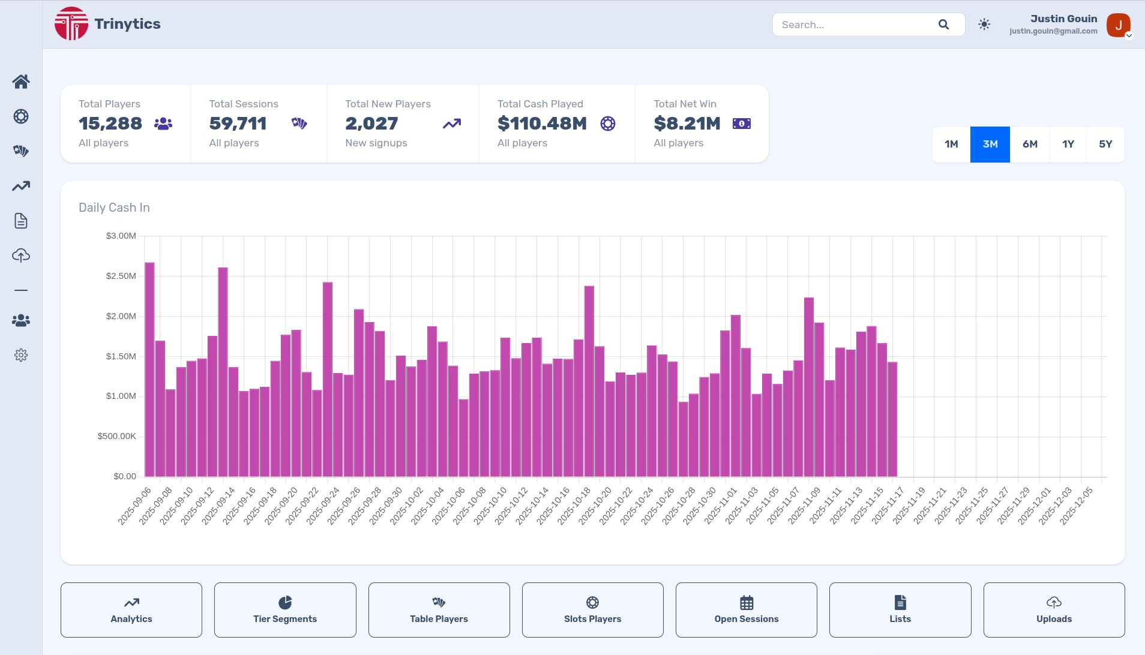
Task: Open the Home icon in sidebar
Action: click(21, 82)
